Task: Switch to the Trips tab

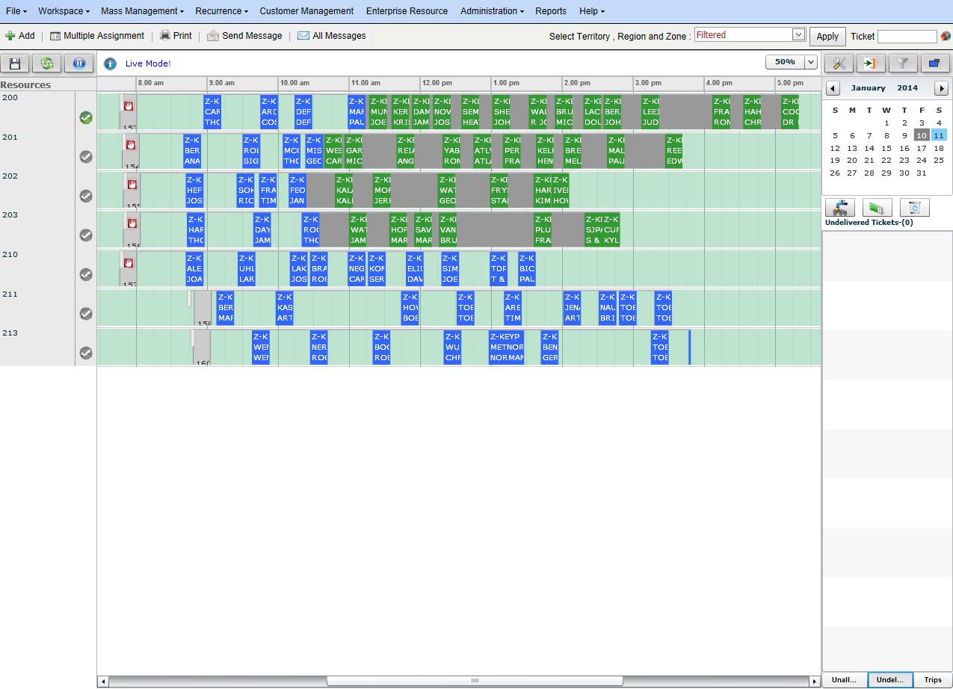Action: (933, 680)
